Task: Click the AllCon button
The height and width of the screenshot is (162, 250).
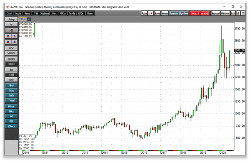Action: 63,14
